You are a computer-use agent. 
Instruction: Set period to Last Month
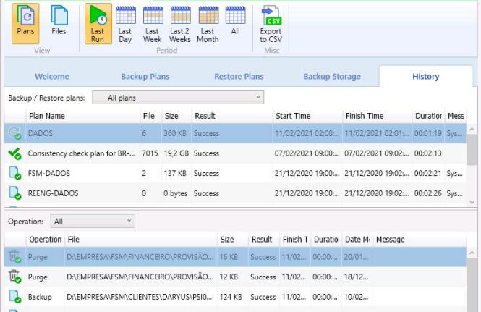pos(208,24)
